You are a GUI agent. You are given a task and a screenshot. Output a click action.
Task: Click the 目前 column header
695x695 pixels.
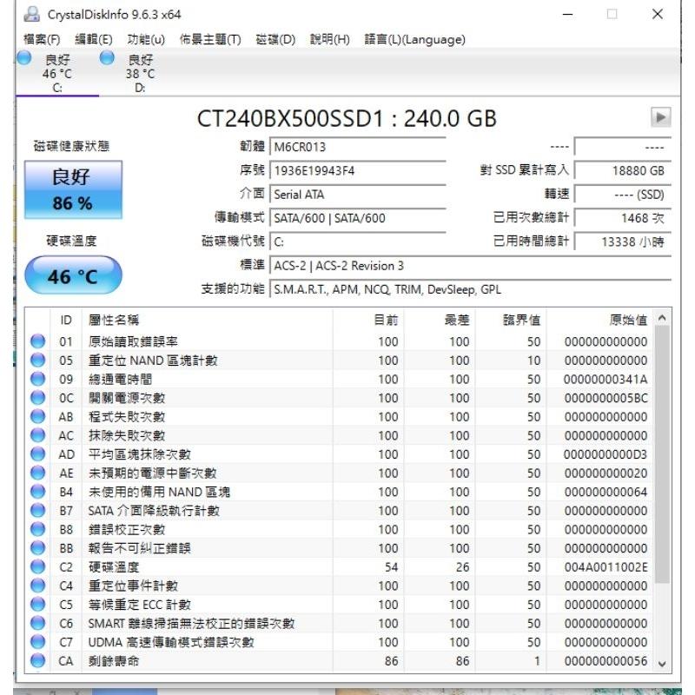368,320
